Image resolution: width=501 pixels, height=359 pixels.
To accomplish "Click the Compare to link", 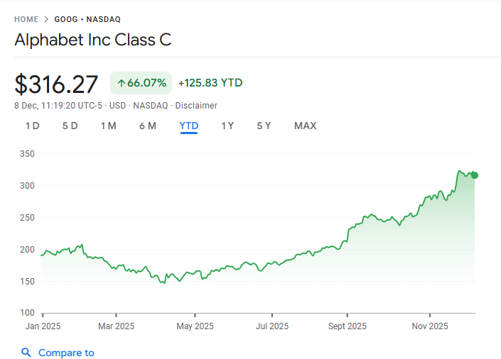I will (66, 353).
